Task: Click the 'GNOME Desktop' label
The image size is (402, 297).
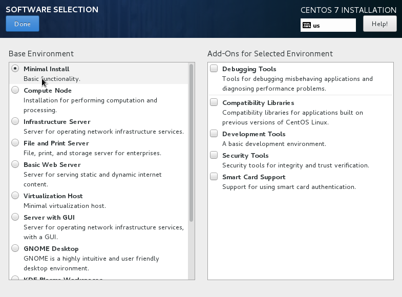Action: 51,249
